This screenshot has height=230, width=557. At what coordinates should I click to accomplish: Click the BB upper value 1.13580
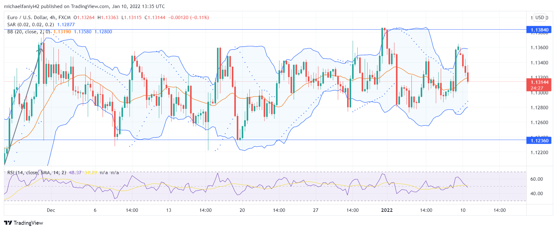(x=83, y=32)
